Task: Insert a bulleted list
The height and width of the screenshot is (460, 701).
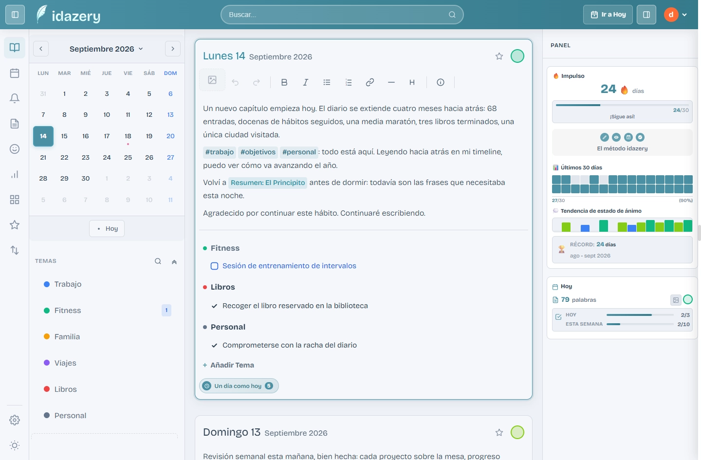Action: click(x=327, y=82)
